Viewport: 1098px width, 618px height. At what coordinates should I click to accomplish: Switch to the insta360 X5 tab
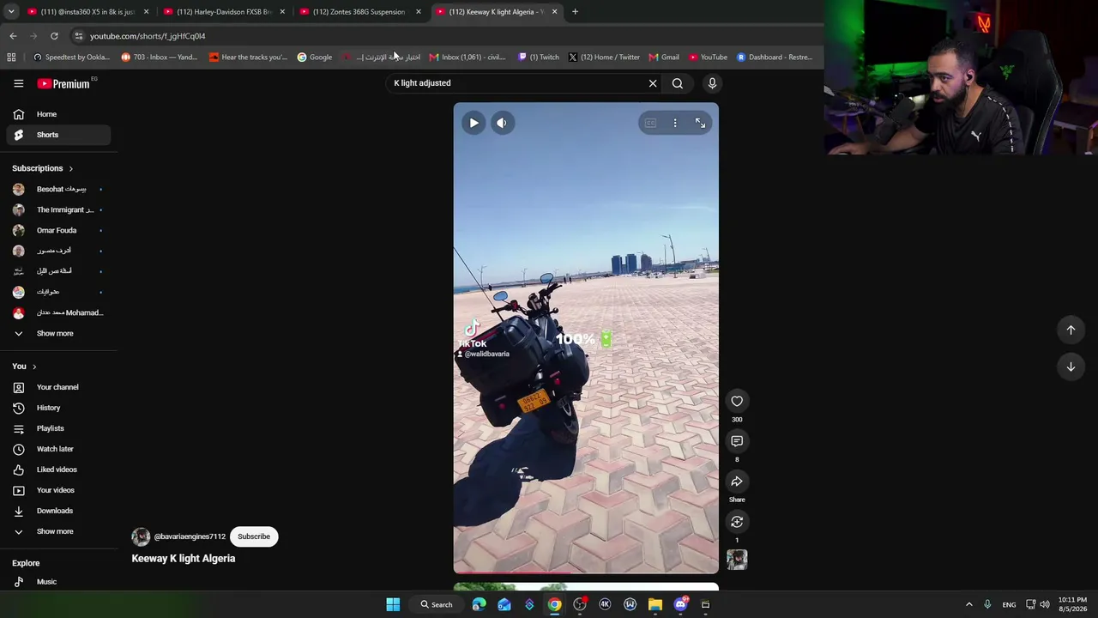[x=86, y=12]
